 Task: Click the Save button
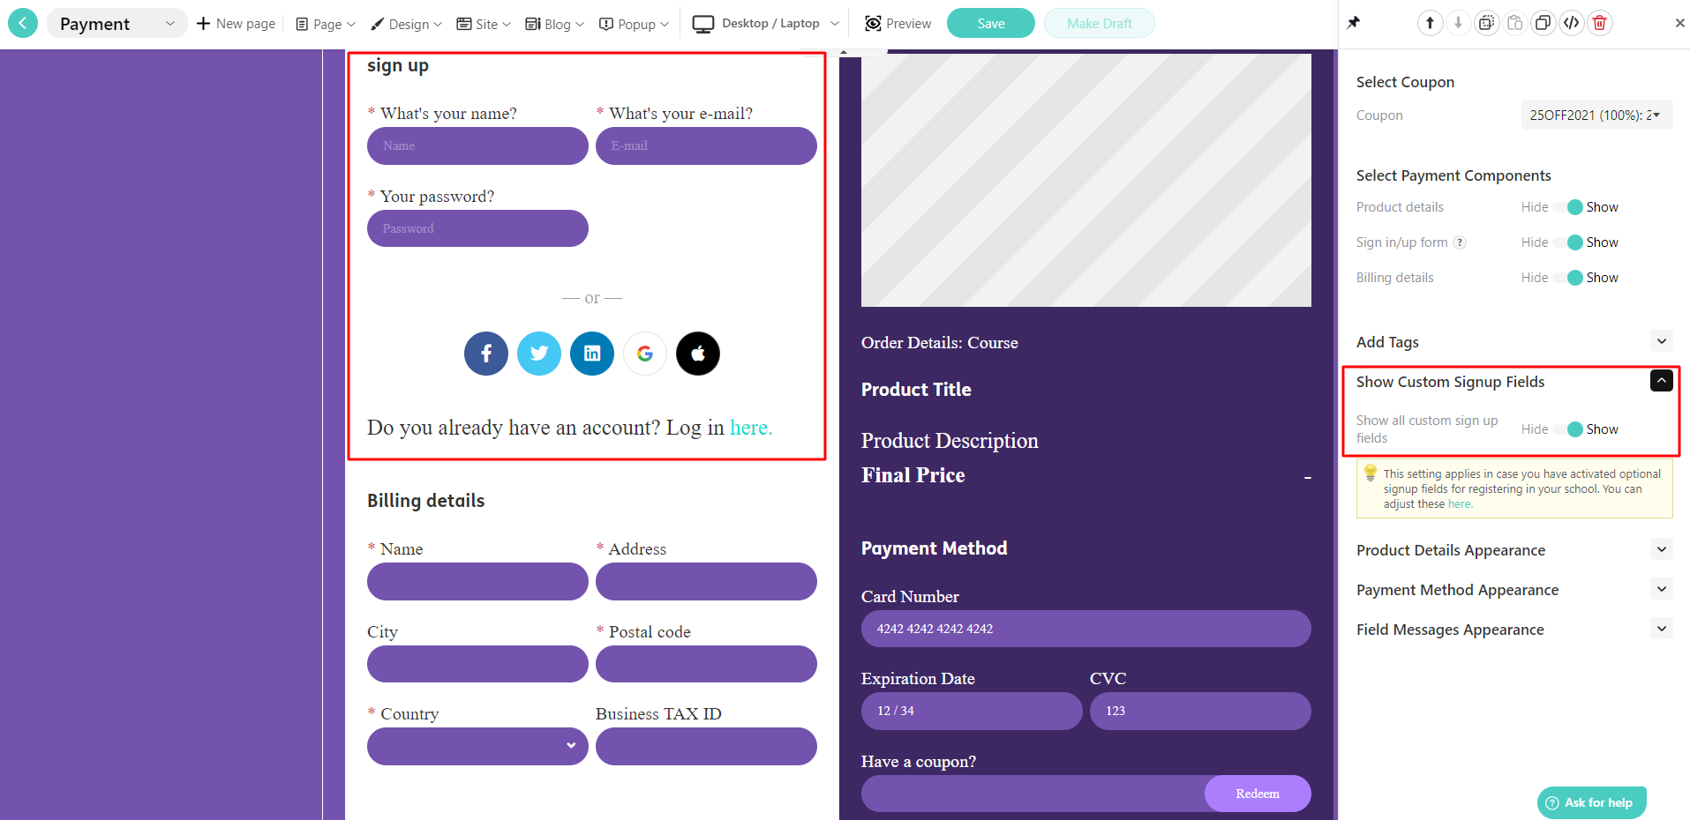pos(990,23)
